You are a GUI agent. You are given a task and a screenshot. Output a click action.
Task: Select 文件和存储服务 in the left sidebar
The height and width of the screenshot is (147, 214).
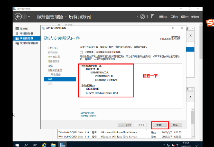click(x=29, y=43)
